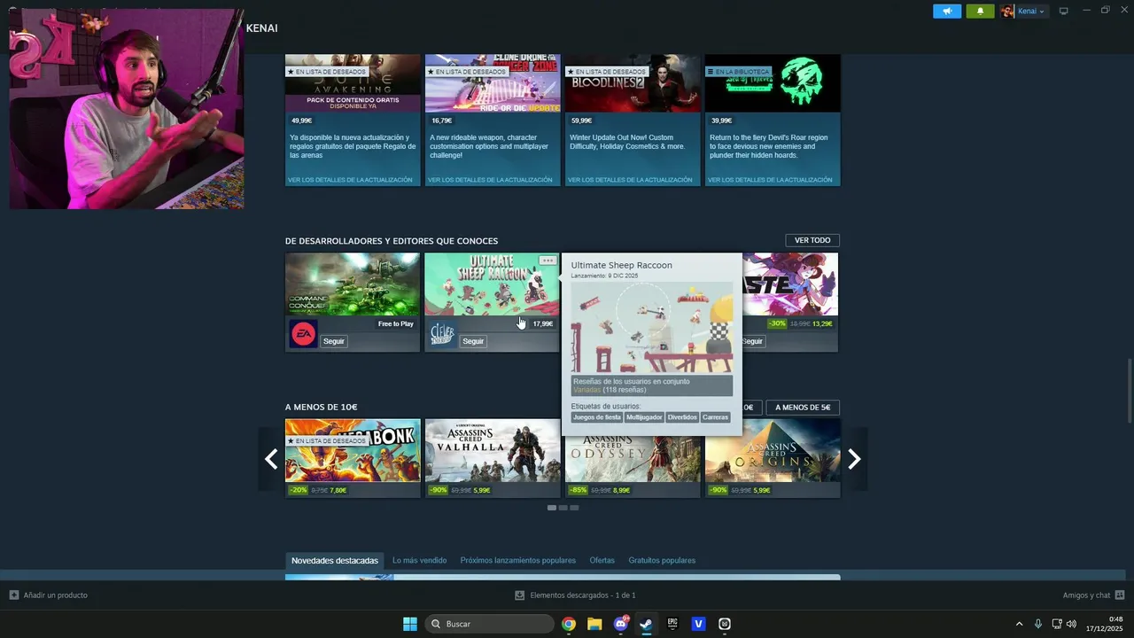
Task: Open the blue V app in taskbar
Action: pos(698,624)
